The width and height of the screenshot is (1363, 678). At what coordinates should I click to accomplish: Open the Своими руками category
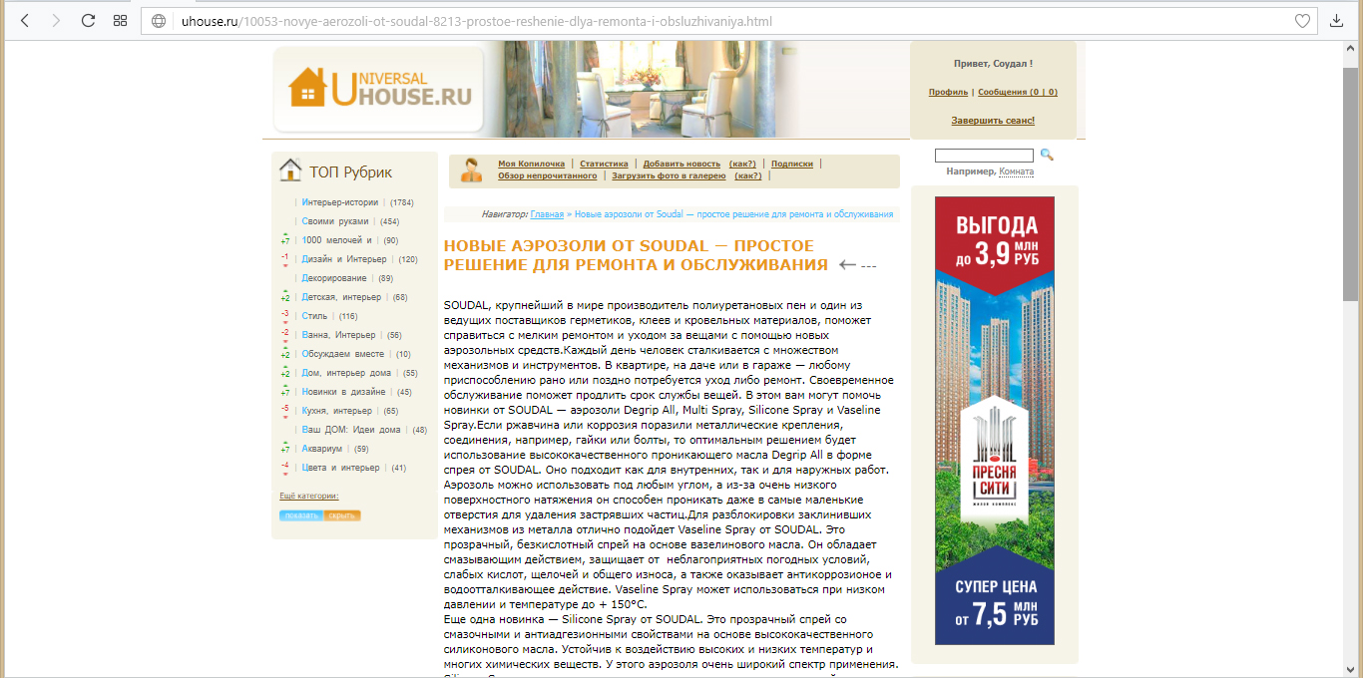coord(335,221)
